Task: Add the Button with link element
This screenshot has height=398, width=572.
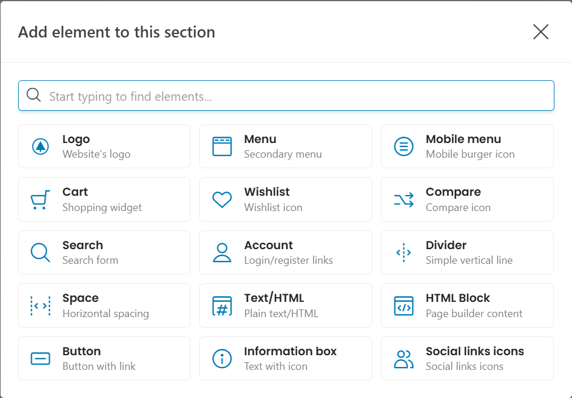Action: [x=104, y=358]
